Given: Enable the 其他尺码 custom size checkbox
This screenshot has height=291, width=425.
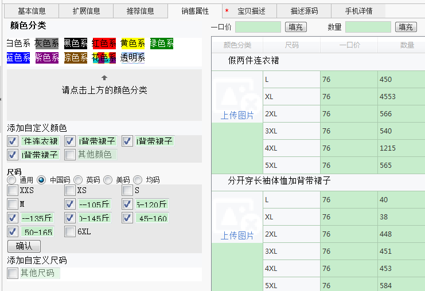Looking at the screenshot, I should click(x=13, y=273).
